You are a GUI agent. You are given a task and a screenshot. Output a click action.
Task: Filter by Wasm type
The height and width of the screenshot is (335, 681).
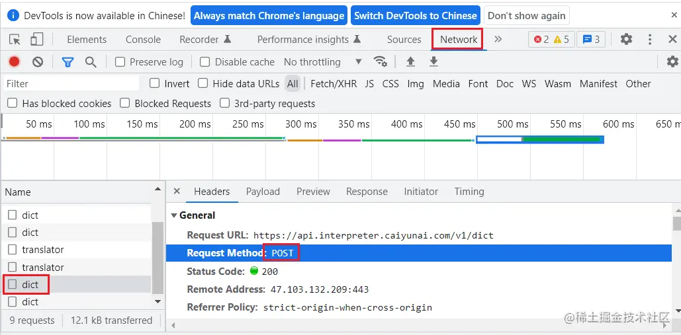coord(558,84)
